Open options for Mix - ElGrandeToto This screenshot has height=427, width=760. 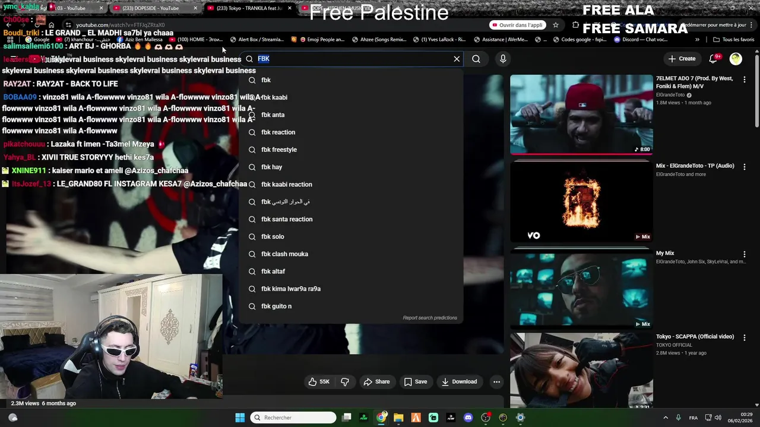pos(745,167)
